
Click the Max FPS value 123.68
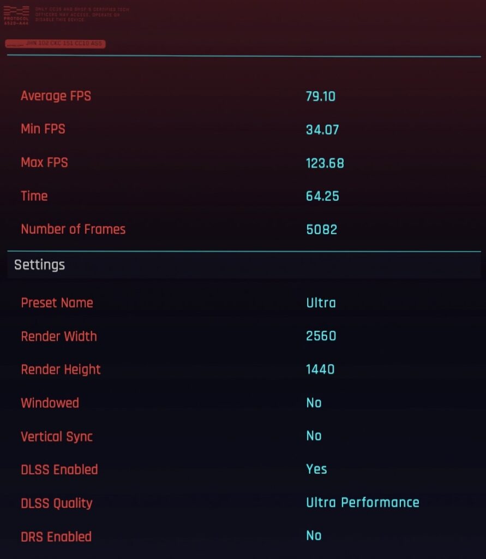(325, 163)
